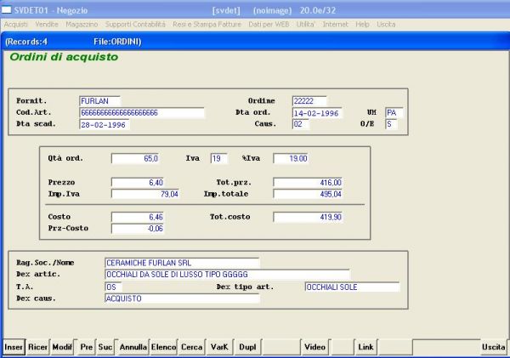Click the Qtà ord. field 65,0
This screenshot has height=358, width=510.
click(x=135, y=158)
